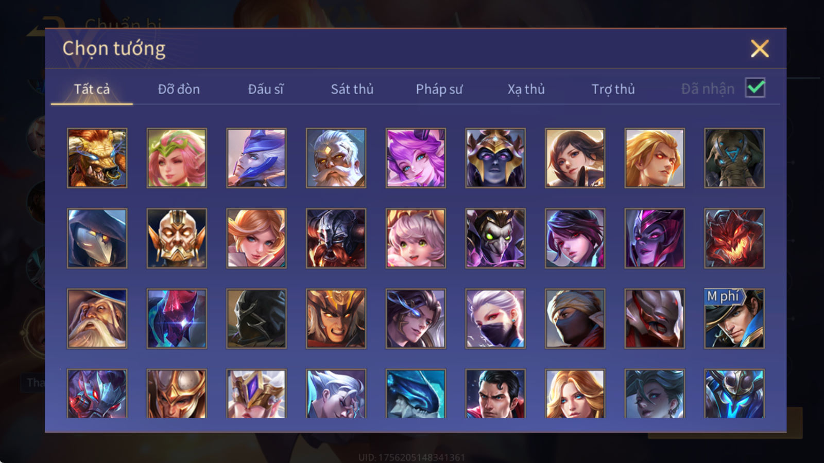
Task: Select the wizard with long white beard
Action: tap(97, 318)
